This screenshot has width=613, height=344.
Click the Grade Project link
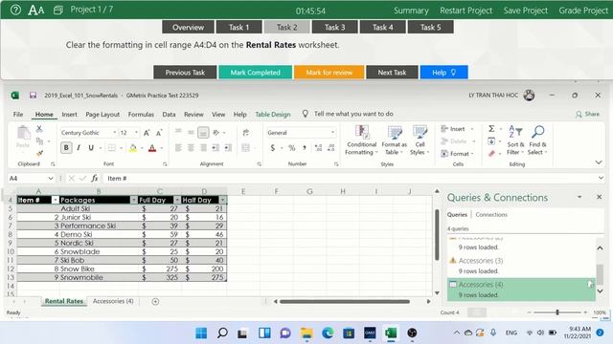[583, 11]
